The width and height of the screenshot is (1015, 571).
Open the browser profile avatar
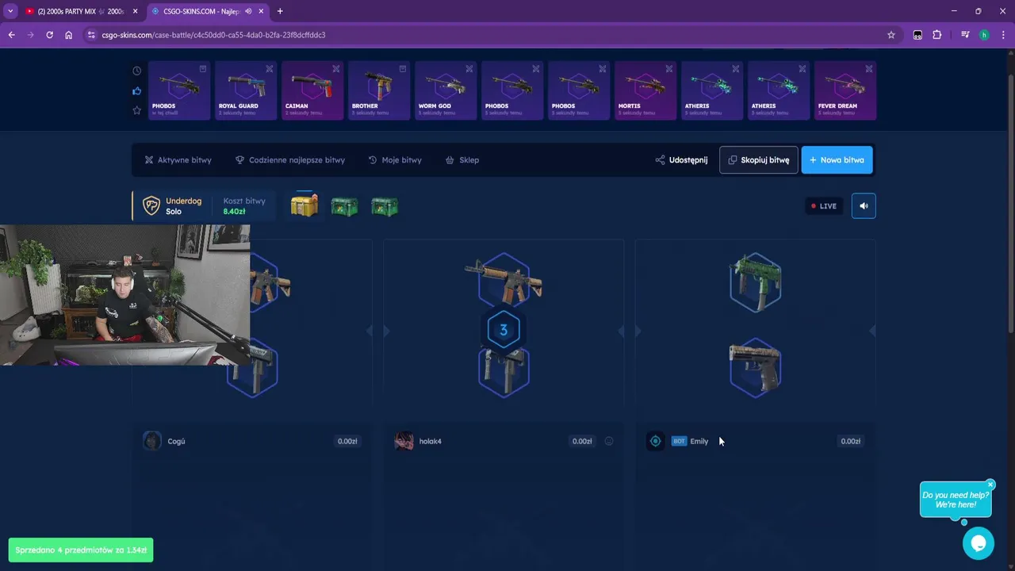(984, 35)
